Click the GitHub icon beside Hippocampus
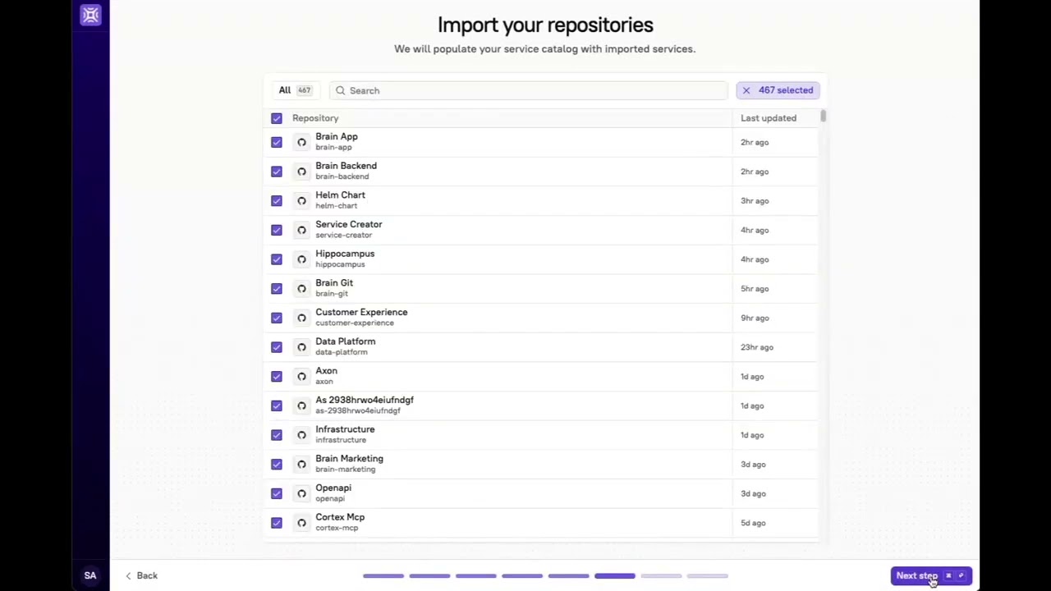This screenshot has height=591, width=1051. pos(301,259)
